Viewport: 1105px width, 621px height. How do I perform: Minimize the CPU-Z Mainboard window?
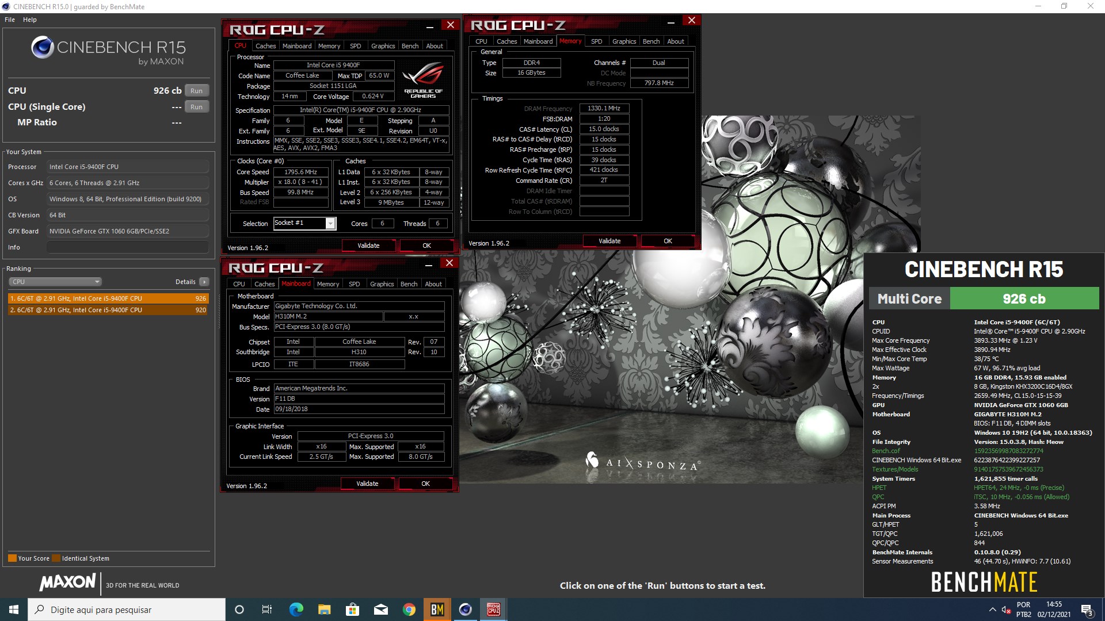point(429,265)
